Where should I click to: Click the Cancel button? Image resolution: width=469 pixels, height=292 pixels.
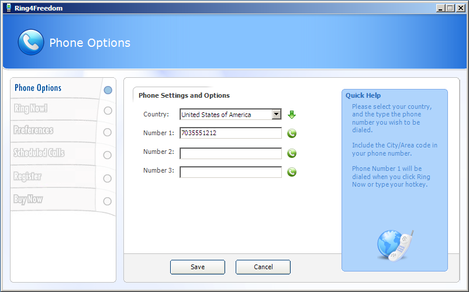pyautogui.click(x=263, y=267)
